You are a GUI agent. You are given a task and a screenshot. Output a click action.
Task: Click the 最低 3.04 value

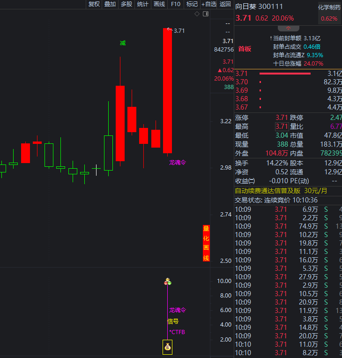[282, 135]
